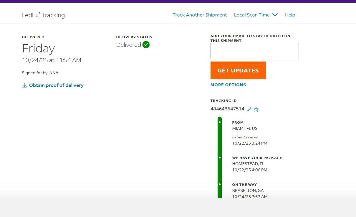Expand MORE OPTIONS under Get Updates
The image size is (356, 217).
click(228, 85)
